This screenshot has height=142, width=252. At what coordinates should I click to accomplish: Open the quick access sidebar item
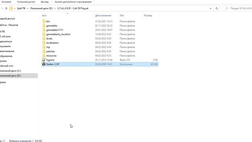point(7,19)
